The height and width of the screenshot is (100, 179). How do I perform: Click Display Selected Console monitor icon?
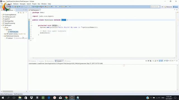(167, 61)
